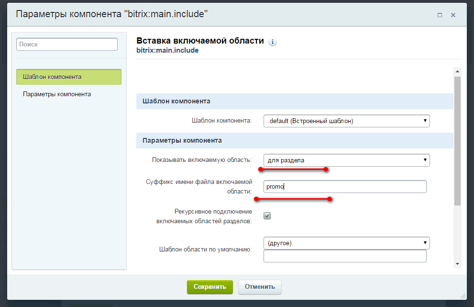This screenshot has height=307, width=474.
Task: Open the ".default (Встроенный шаблон)" template dropdown
Action: click(x=346, y=121)
